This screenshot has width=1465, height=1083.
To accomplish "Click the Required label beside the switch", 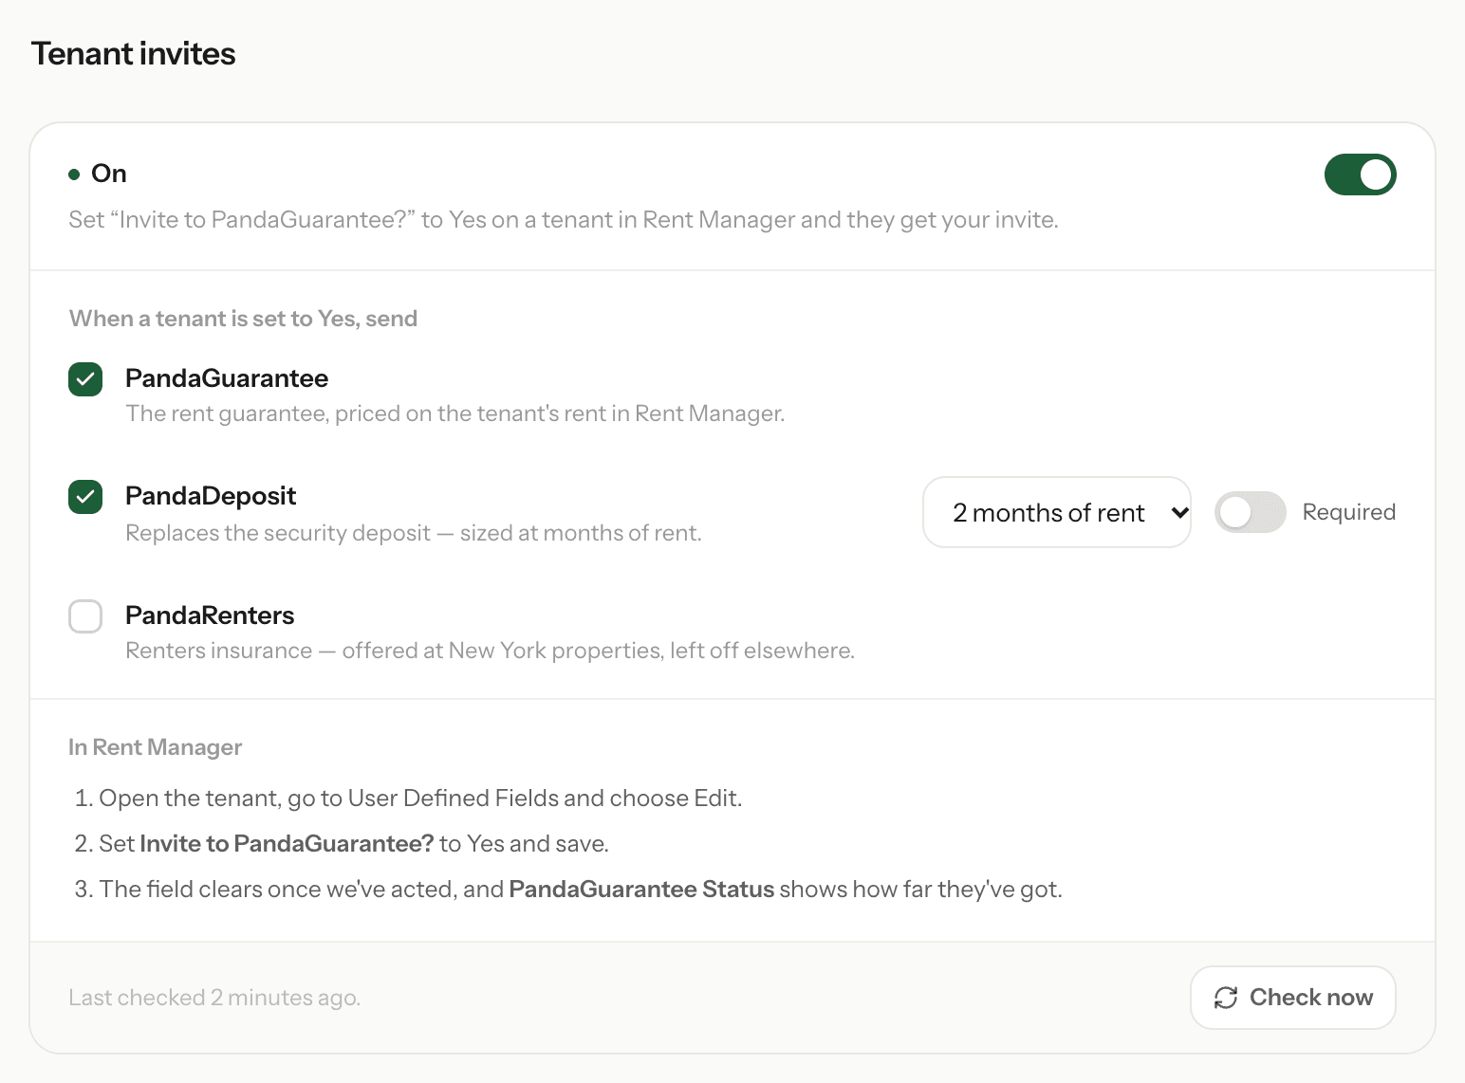I will click(x=1349, y=512).
